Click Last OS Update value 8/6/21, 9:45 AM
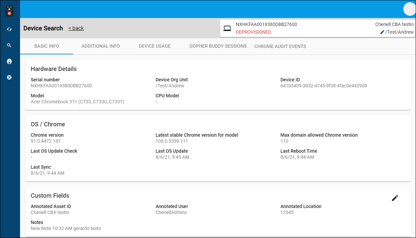This screenshot has height=238, width=416. coord(172,157)
